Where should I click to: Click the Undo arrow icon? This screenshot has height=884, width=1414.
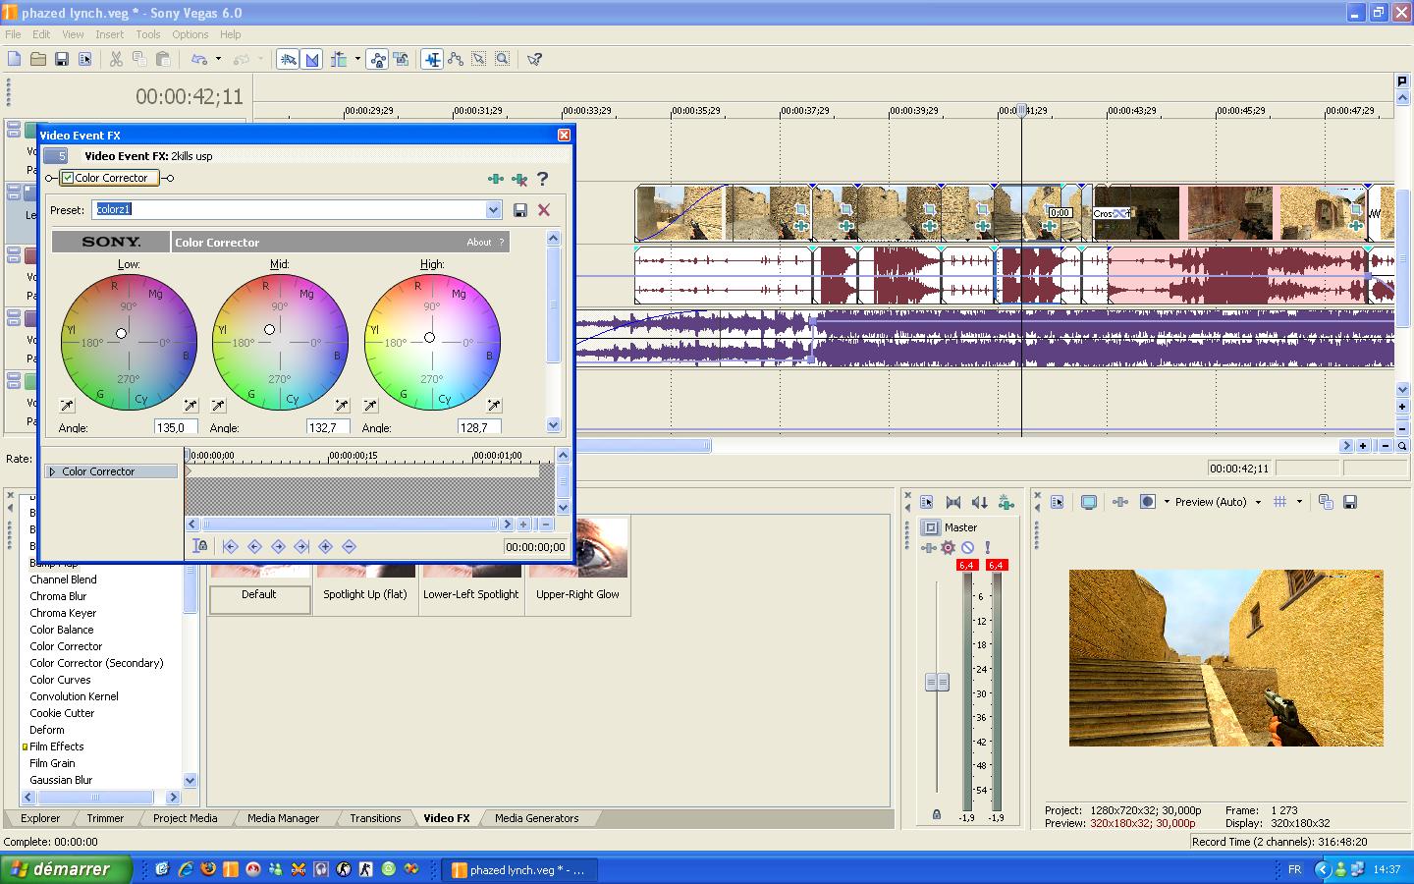199,59
